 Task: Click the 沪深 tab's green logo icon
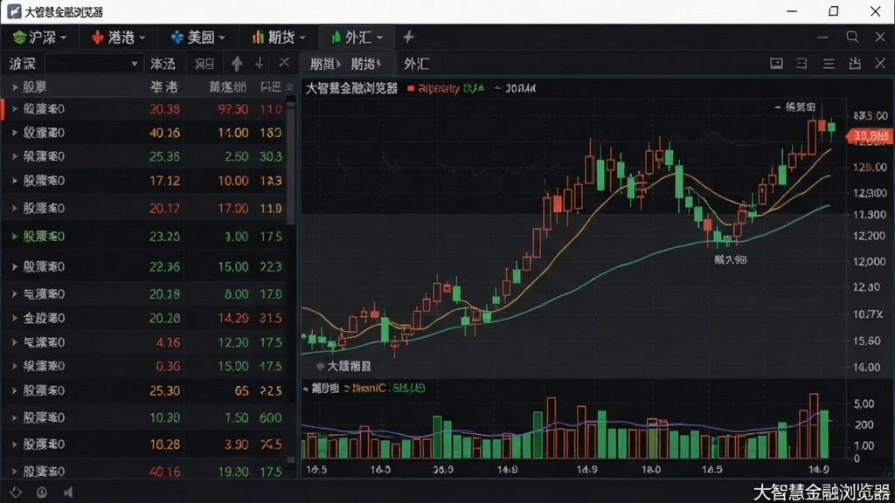coord(19,38)
